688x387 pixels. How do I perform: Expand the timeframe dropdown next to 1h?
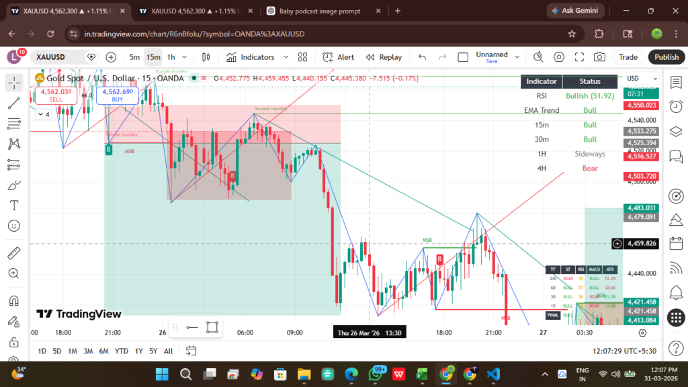(x=183, y=57)
